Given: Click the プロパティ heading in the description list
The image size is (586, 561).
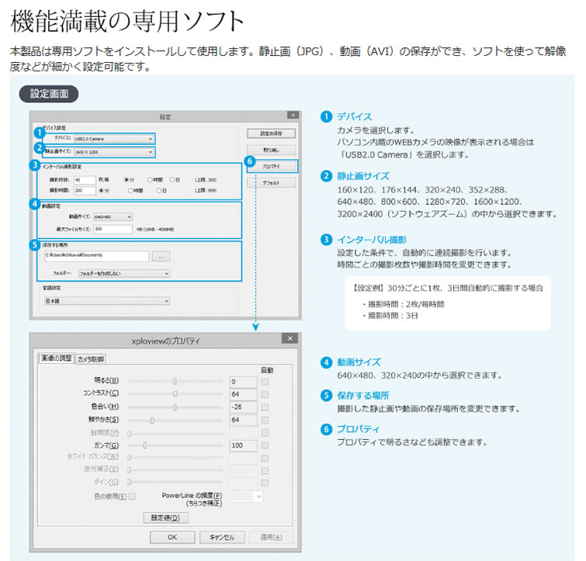Looking at the screenshot, I should click(x=359, y=429).
